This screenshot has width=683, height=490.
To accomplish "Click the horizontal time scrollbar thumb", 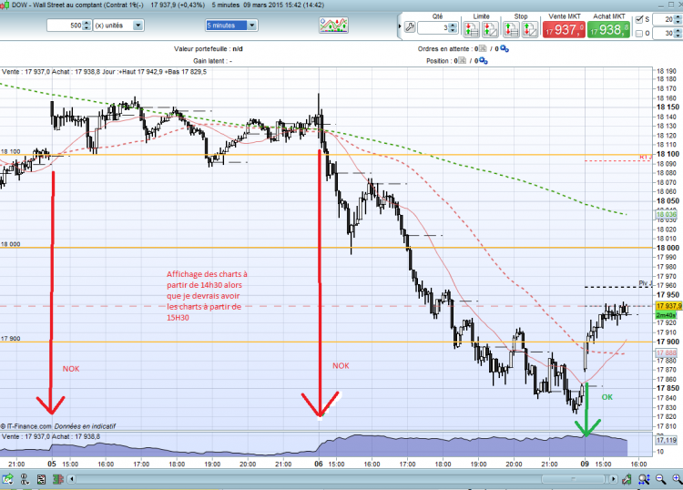I will coord(573,480).
